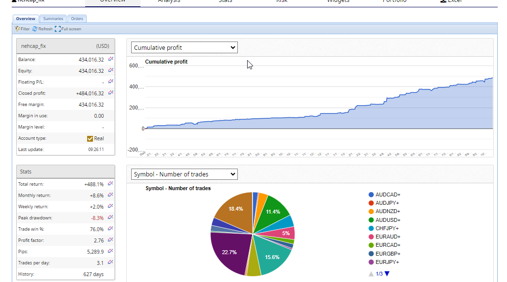Click the chart icon beside Equity
Screen dimensions: 507x282
[111, 70]
